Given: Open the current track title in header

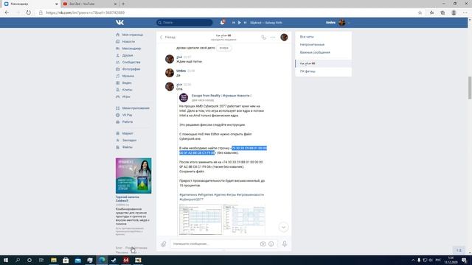Looking at the screenshot, I should 266,23.
